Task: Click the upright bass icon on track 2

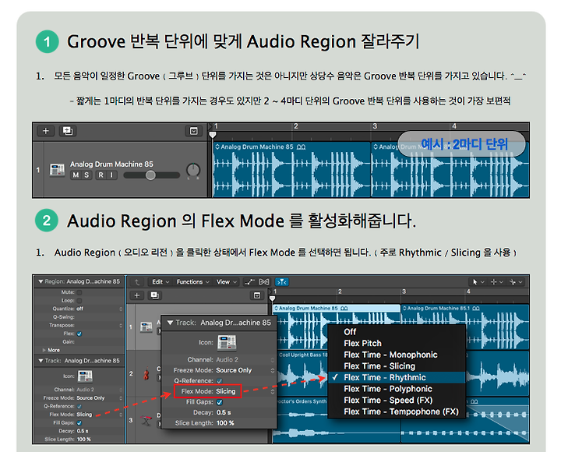Action: coord(146,374)
